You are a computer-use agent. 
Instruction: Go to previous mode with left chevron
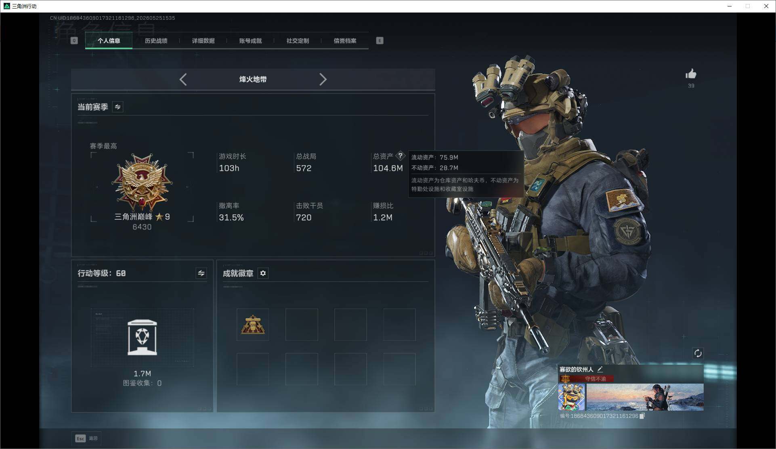click(183, 79)
